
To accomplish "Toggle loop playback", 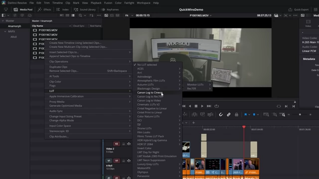I will coord(216,106).
